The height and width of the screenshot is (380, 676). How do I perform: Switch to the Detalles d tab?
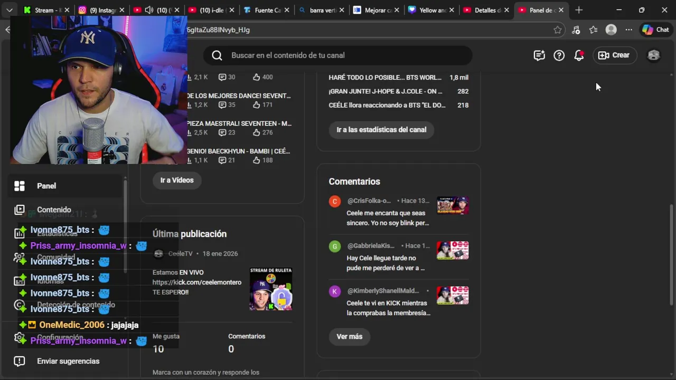485,10
